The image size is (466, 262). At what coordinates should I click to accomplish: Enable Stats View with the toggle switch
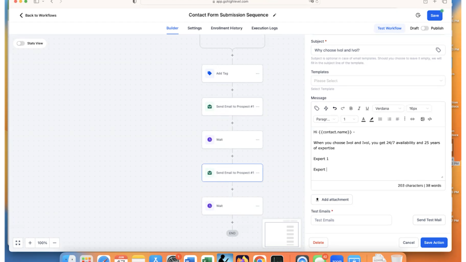[x=20, y=43]
